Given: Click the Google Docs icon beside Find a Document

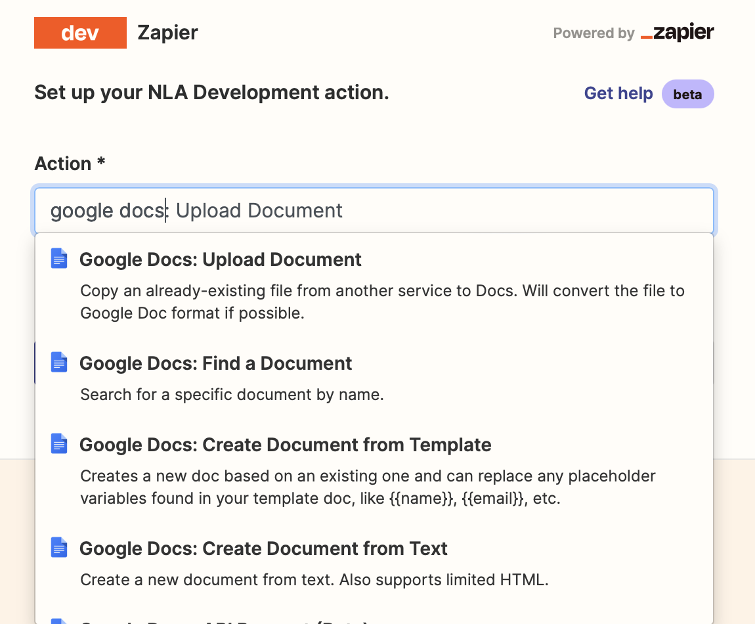Looking at the screenshot, I should [x=59, y=363].
